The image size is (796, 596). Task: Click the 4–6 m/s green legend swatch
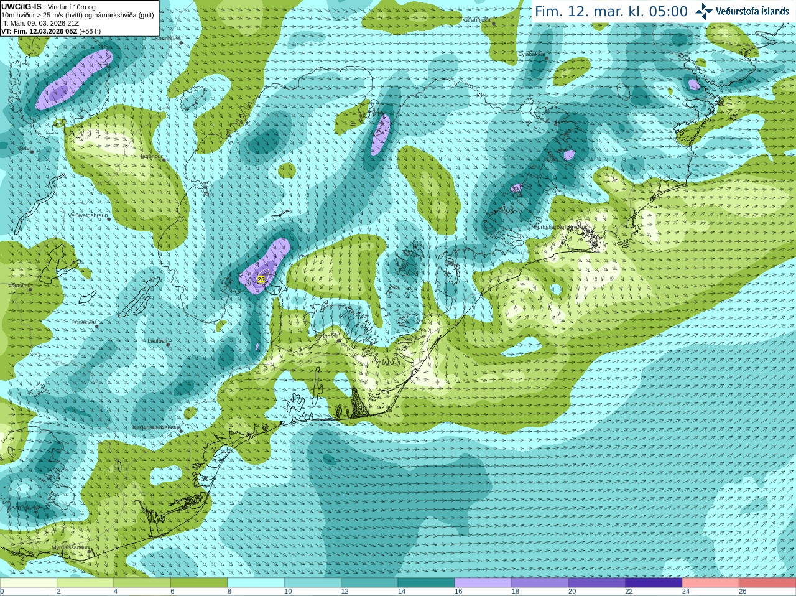pyautogui.click(x=142, y=583)
